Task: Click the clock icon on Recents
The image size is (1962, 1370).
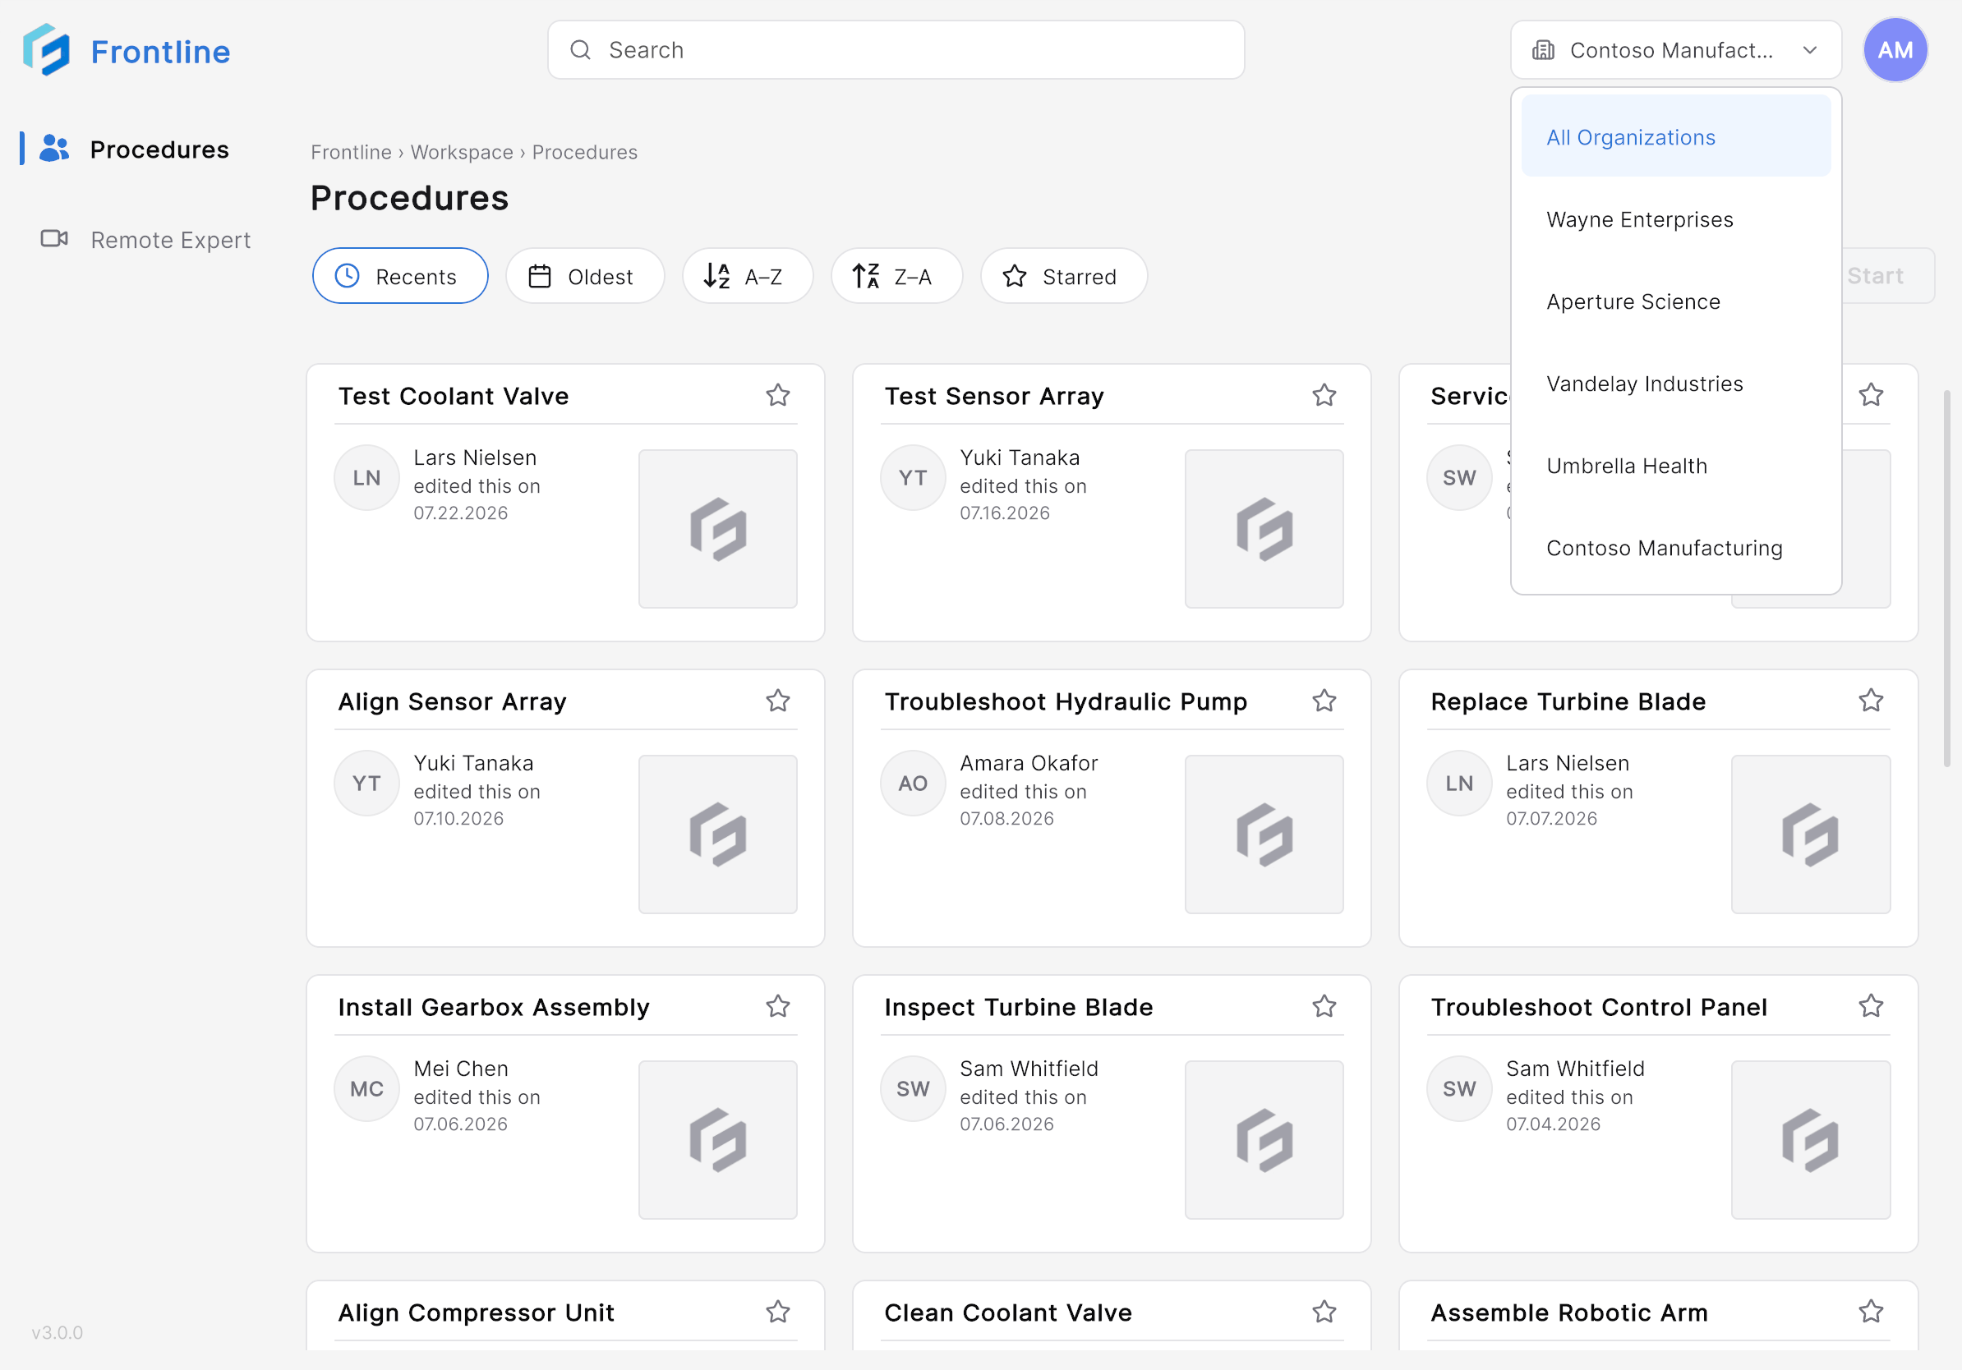Action: click(x=347, y=276)
